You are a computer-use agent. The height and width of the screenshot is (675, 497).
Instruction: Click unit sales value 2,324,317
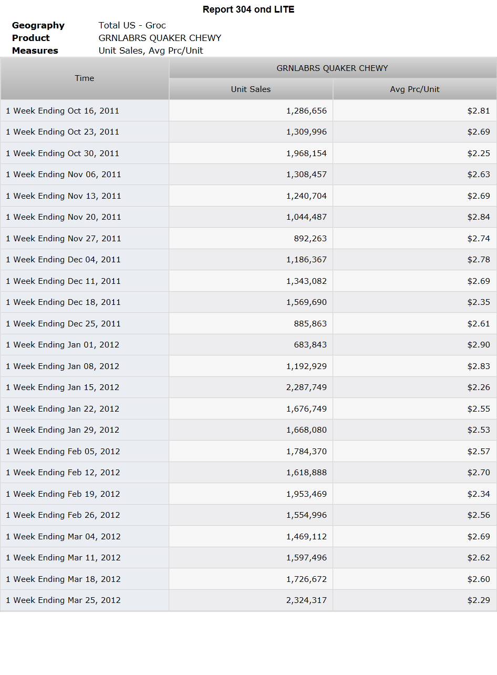pyautogui.click(x=306, y=600)
